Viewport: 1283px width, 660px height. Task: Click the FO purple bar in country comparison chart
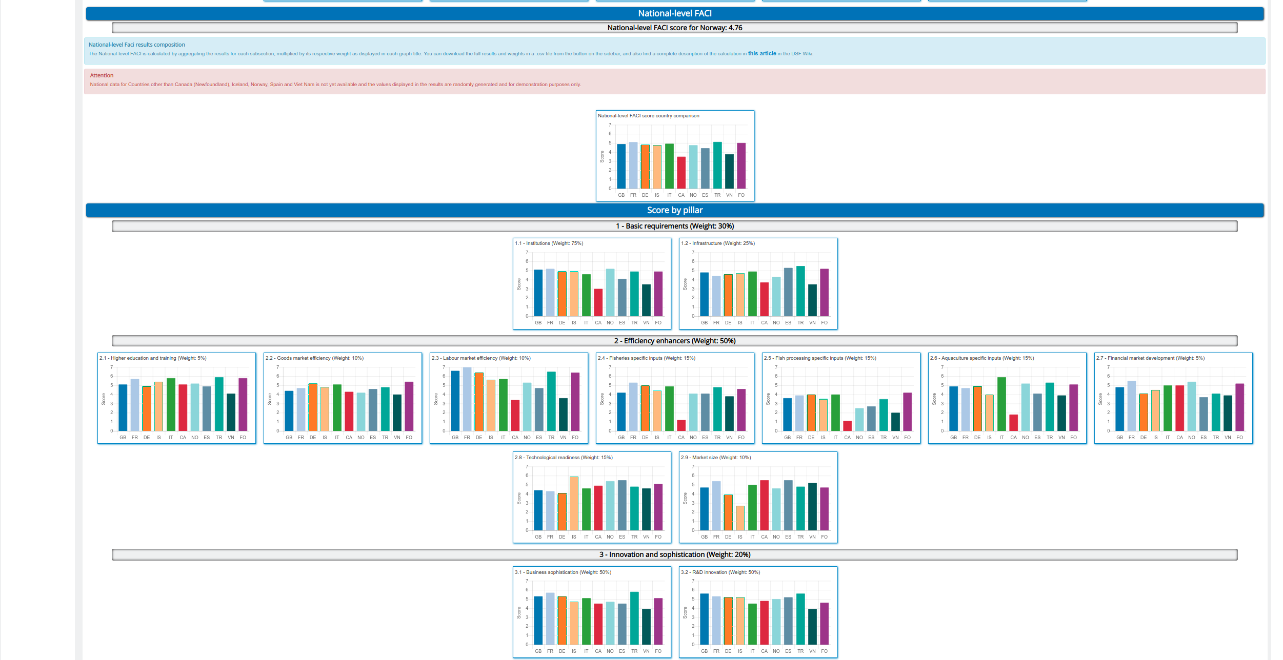(x=741, y=166)
